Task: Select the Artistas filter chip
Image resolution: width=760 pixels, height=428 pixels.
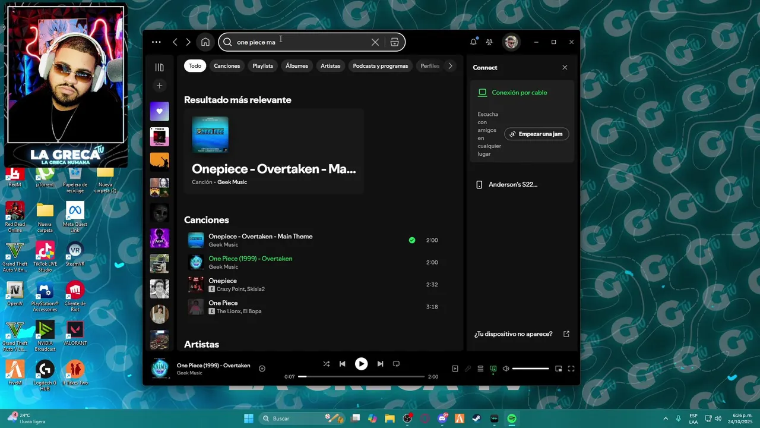Action: [331, 66]
